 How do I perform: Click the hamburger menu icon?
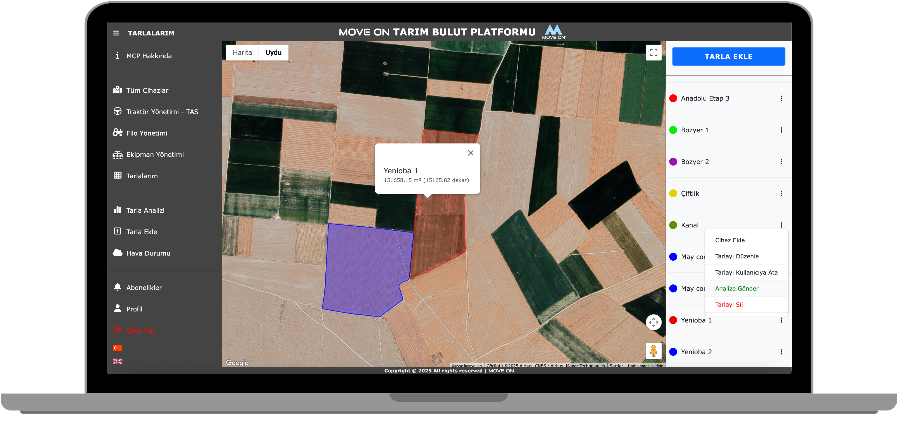pos(116,33)
